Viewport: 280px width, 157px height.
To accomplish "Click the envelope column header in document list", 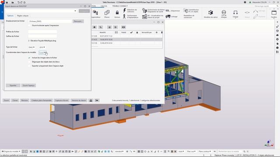I will click(x=116, y=32).
